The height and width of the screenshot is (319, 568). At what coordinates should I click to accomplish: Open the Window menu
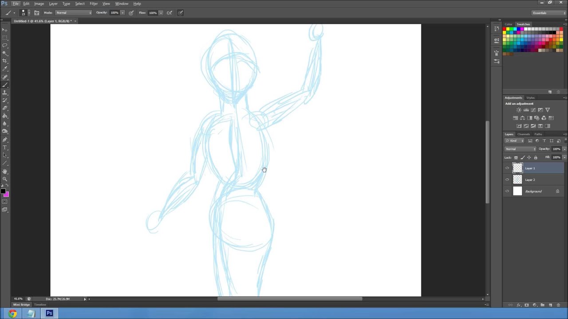pyautogui.click(x=122, y=4)
